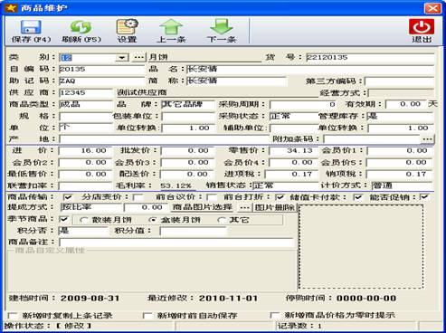Viewport: 446px width, 333px height.
Task: Go to next record with 下一条 arrow
Action: click(222, 27)
